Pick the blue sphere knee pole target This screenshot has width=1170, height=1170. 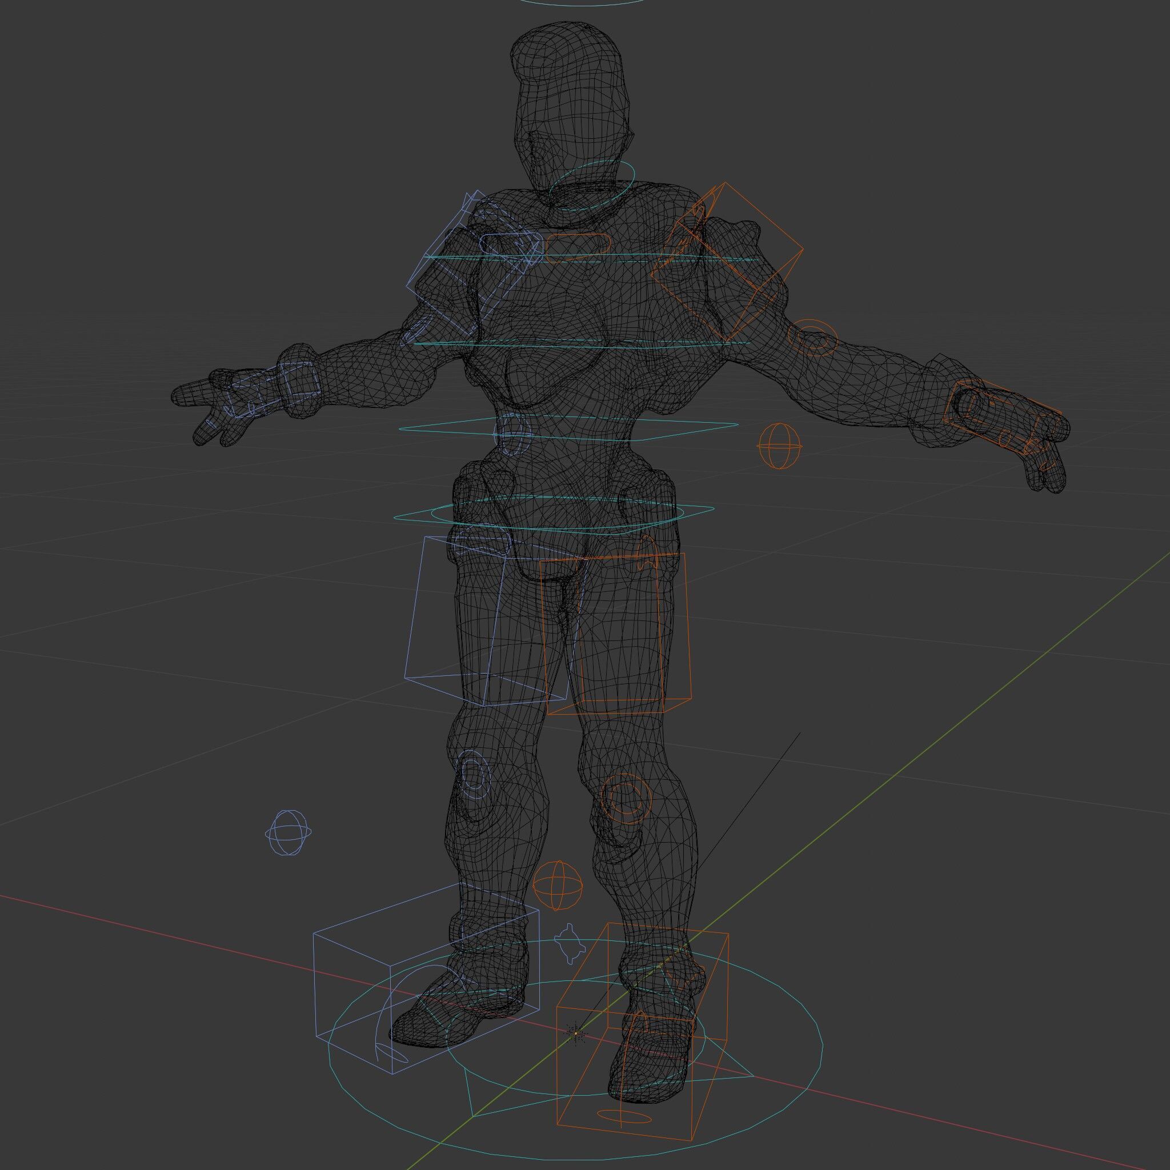click(289, 834)
